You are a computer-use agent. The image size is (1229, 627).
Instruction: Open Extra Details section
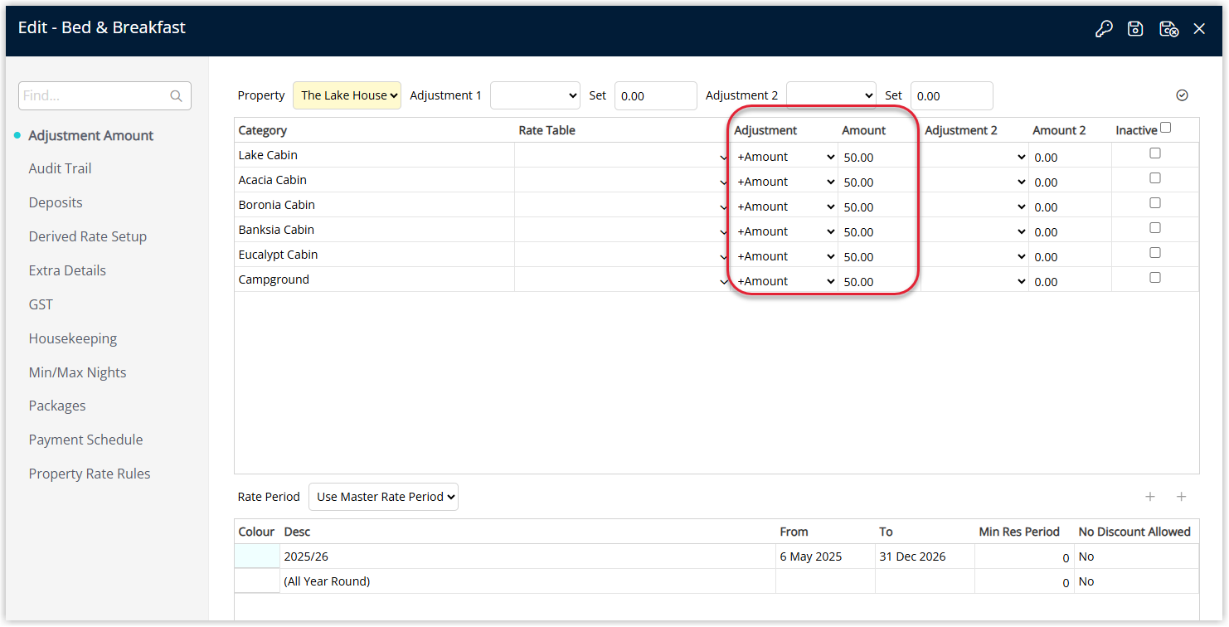point(67,270)
